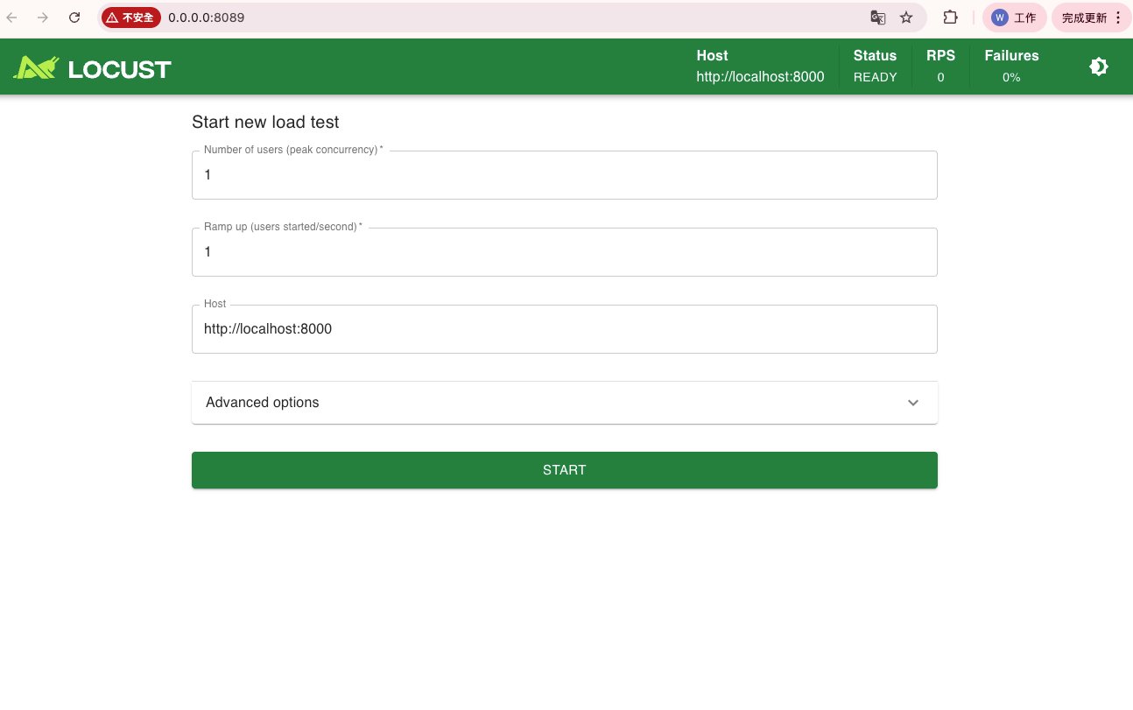Image resolution: width=1133 pixels, height=710 pixels.
Task: Click the Failures 0% value
Action: (1011, 77)
